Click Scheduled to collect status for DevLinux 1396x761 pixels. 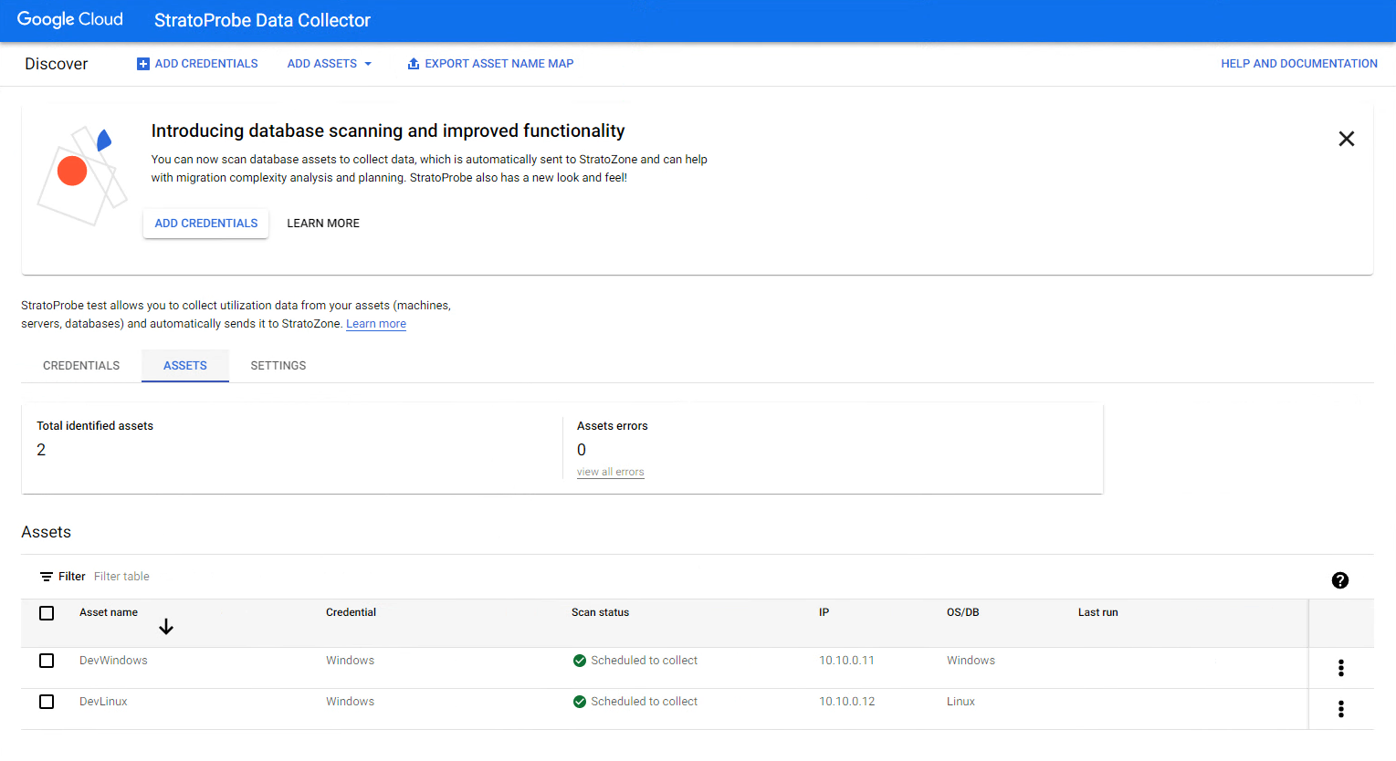pyautogui.click(x=644, y=702)
